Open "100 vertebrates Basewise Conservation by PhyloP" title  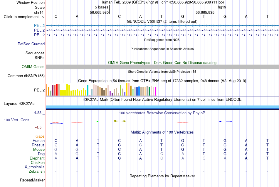pos(162,113)
